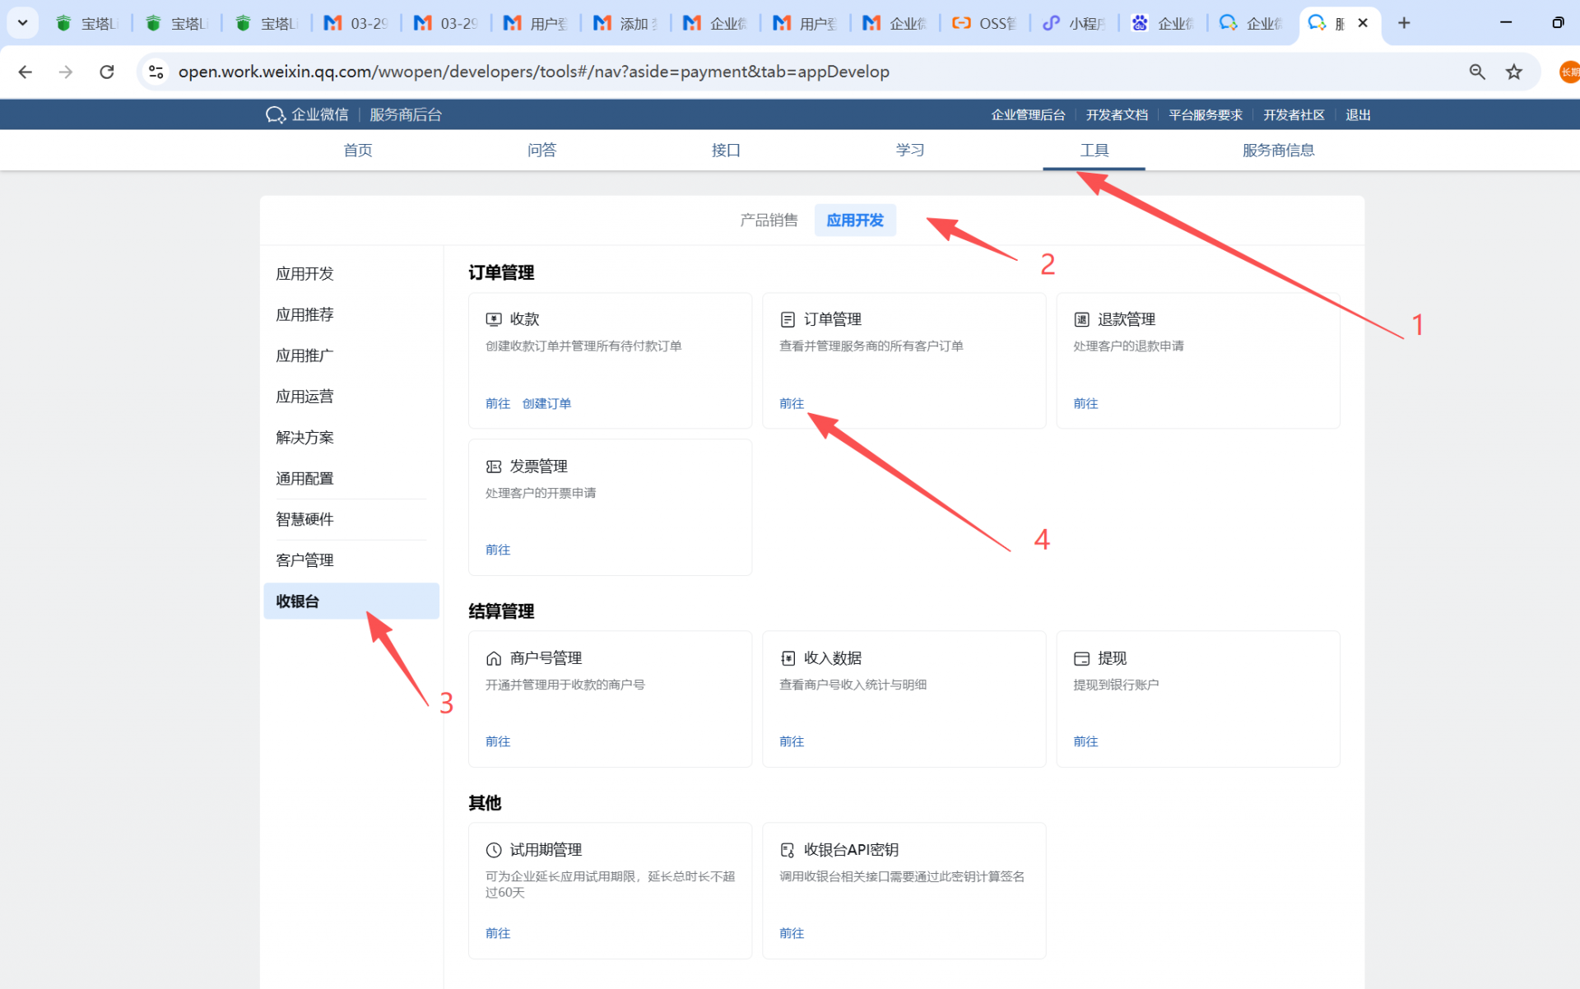
Task: Click the 发票管理 card icon
Action: pos(494,467)
